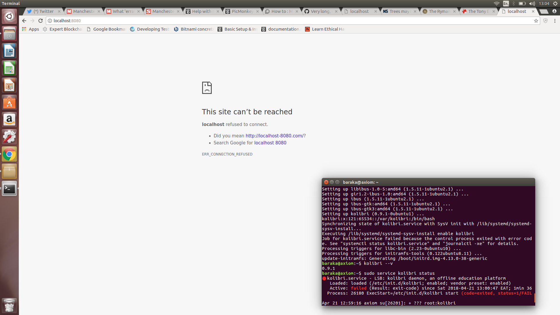The image size is (560, 315).
Task: Open the Chrome three-dot menu
Action: pos(555,21)
